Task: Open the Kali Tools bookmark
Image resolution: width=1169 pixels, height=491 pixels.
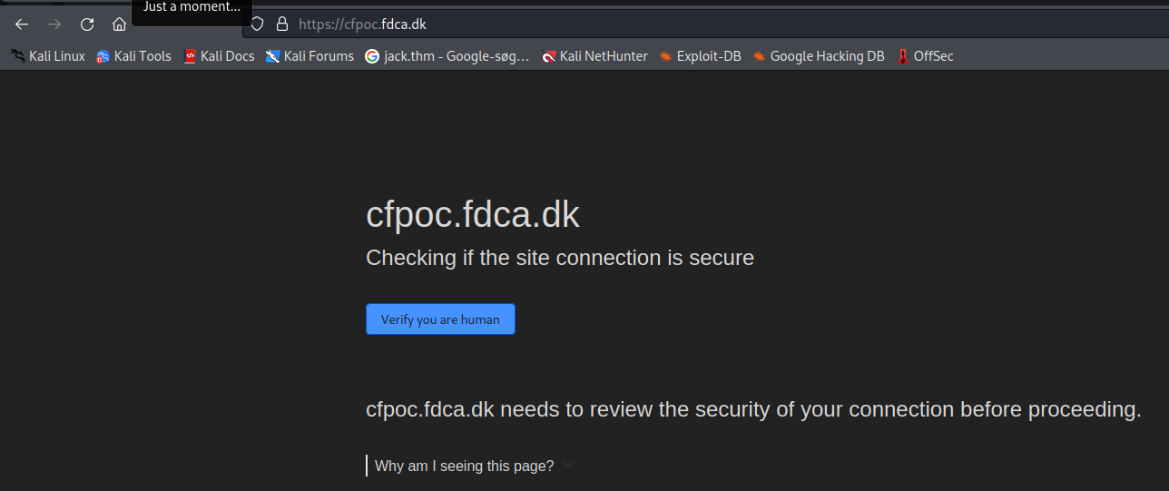Action: coord(133,56)
